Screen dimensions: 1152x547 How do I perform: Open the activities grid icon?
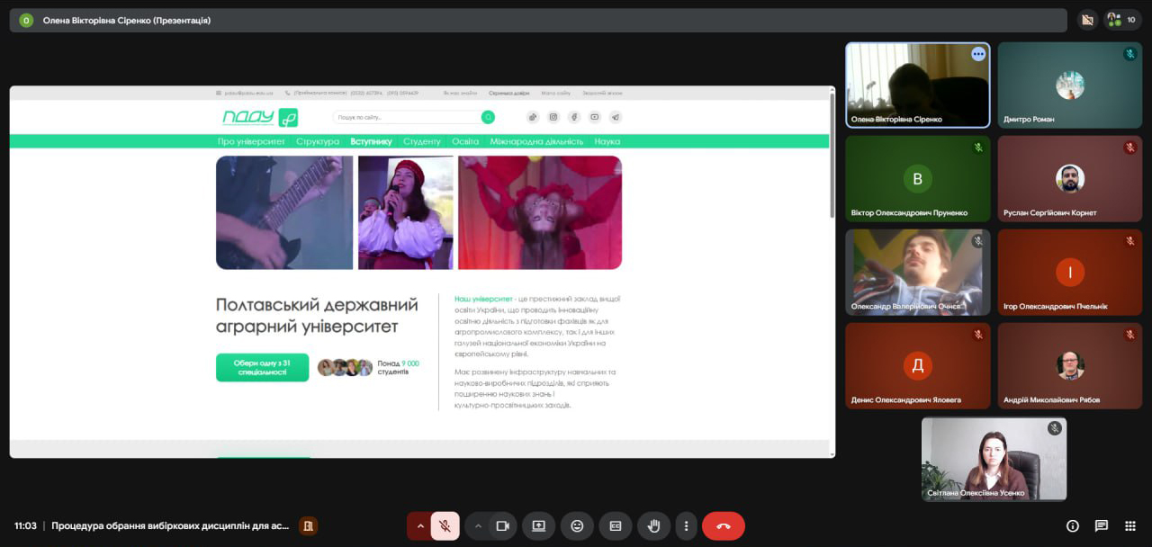pyautogui.click(x=1130, y=525)
